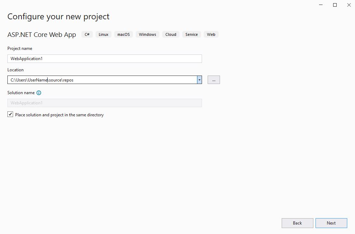Click the Configure your new project heading
Screen dimensions: 355x234
(x=59, y=17)
